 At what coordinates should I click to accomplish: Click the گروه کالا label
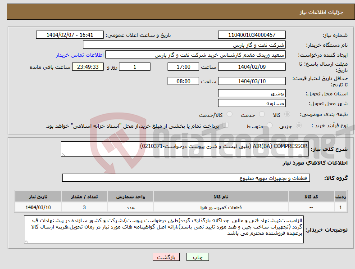[336, 178]
